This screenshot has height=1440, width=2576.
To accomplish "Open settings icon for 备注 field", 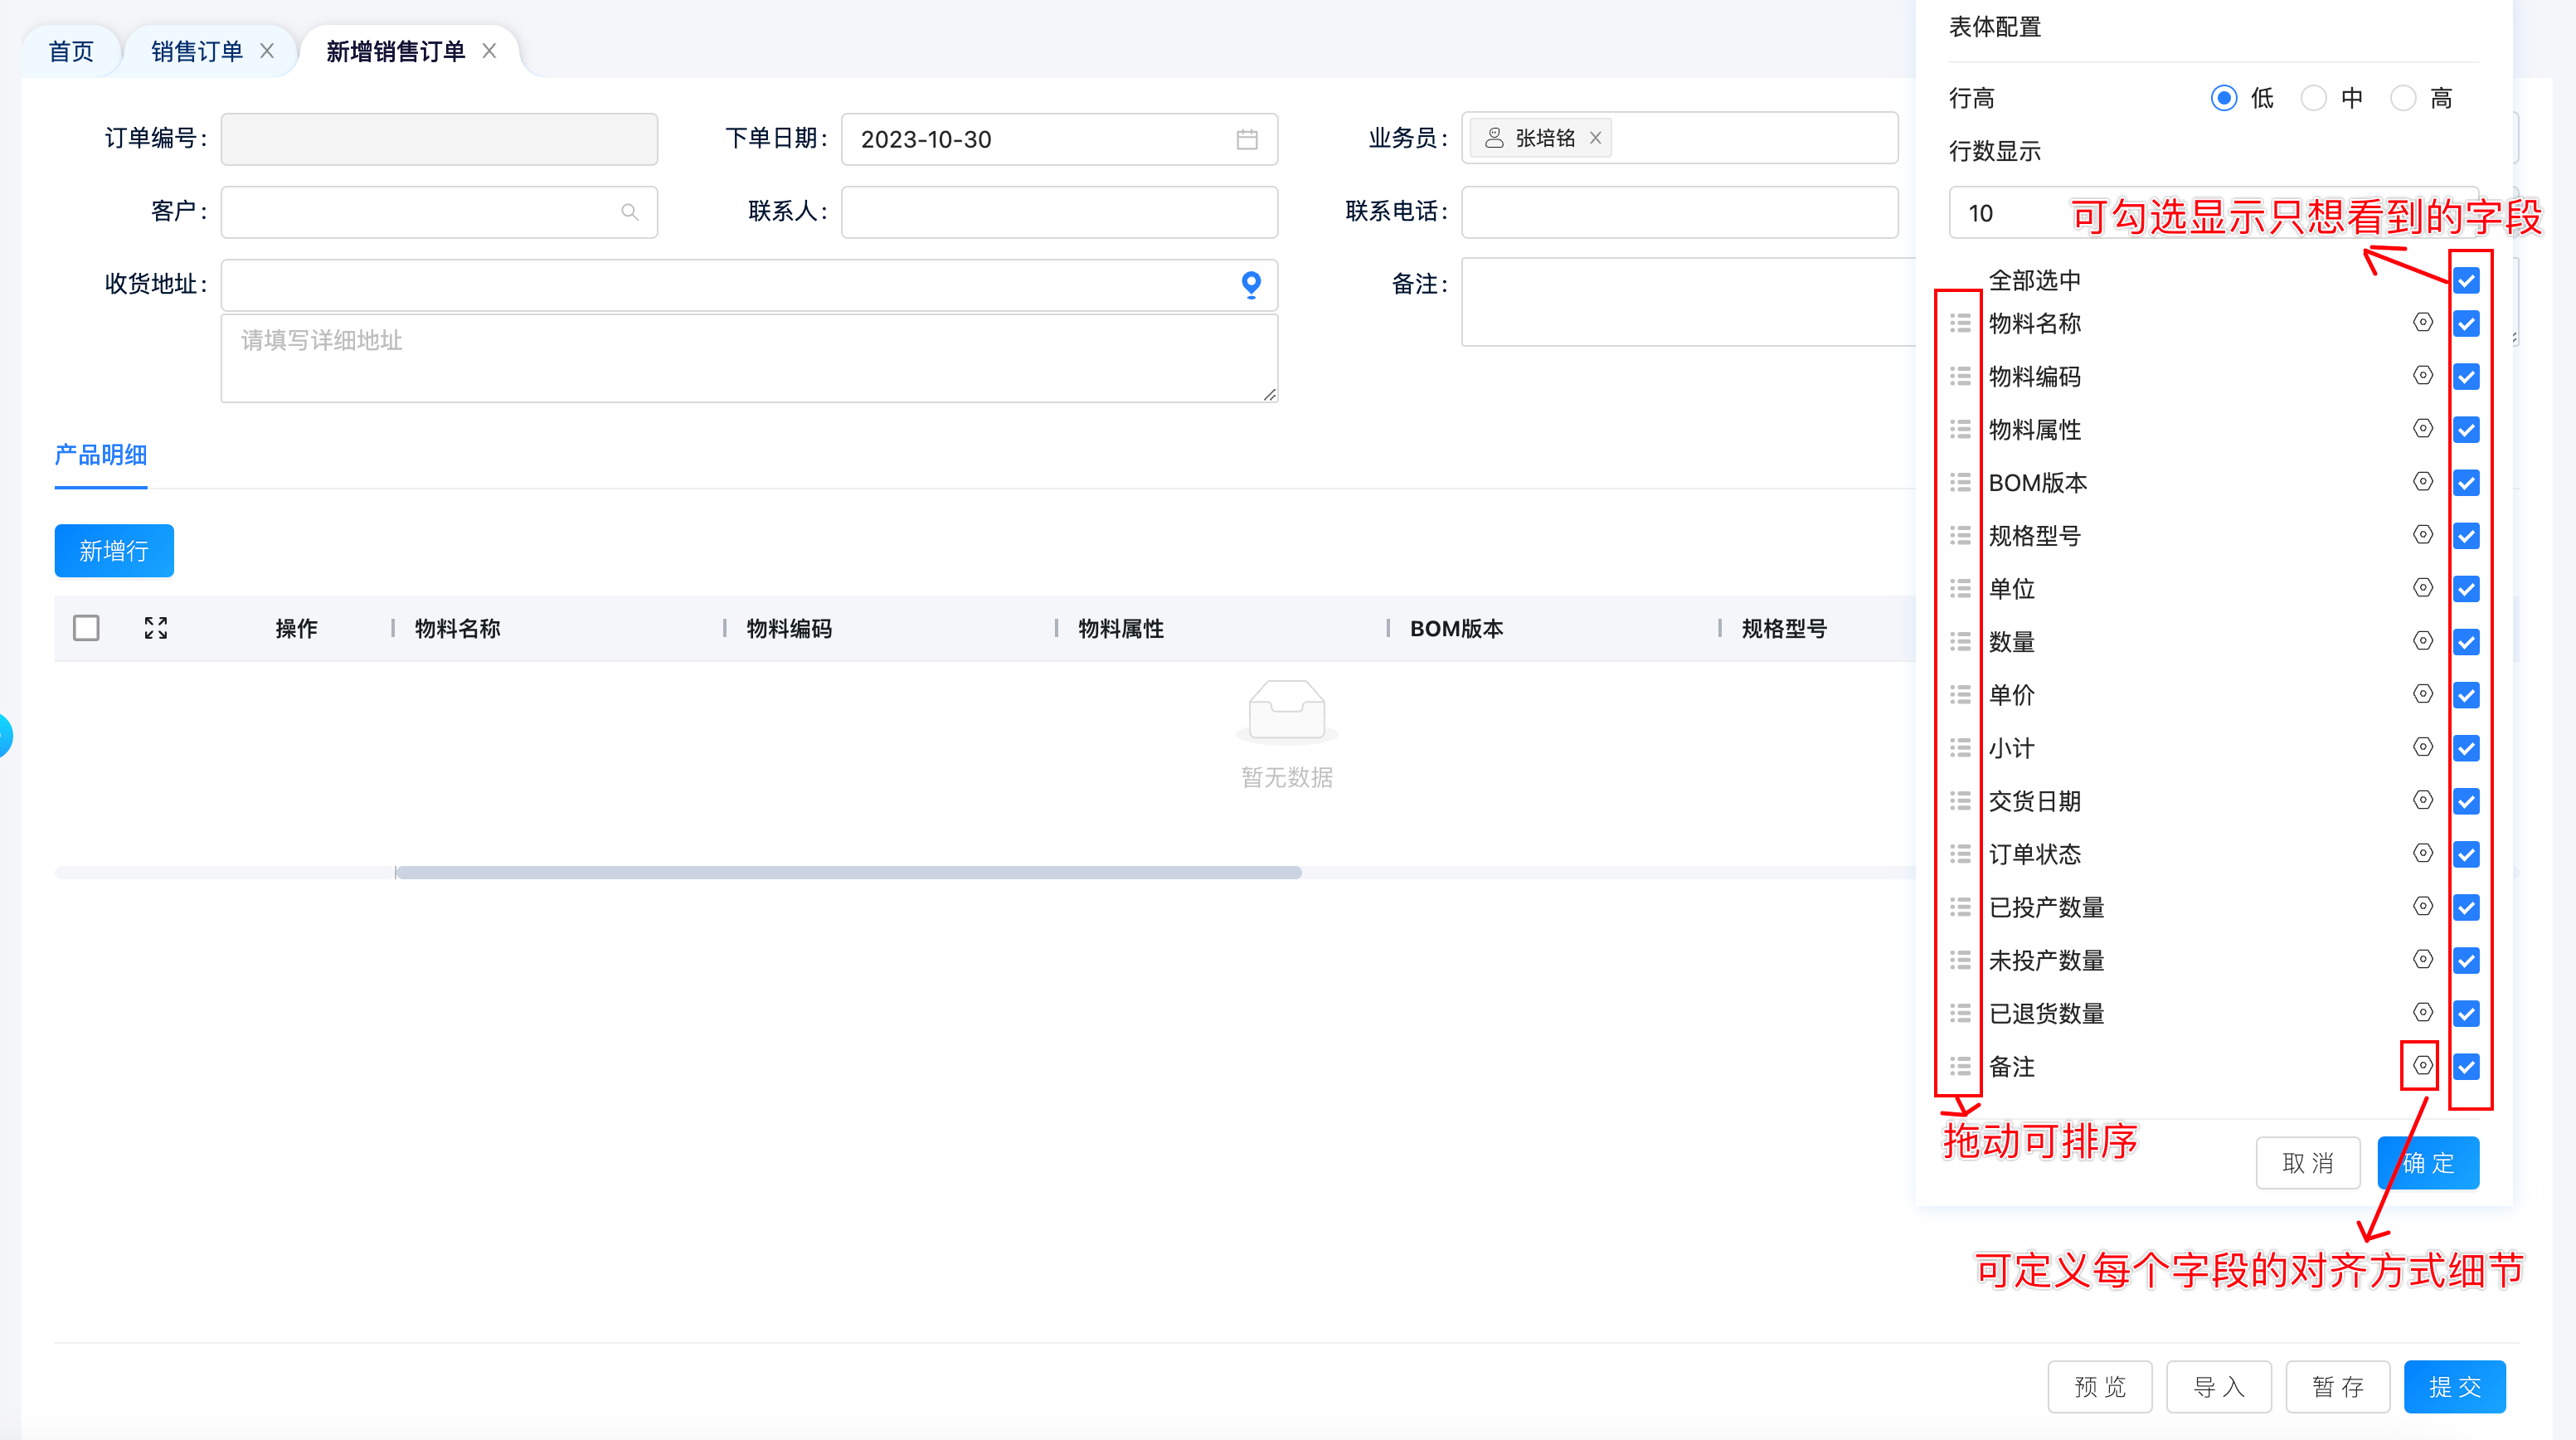I will [x=2422, y=1066].
